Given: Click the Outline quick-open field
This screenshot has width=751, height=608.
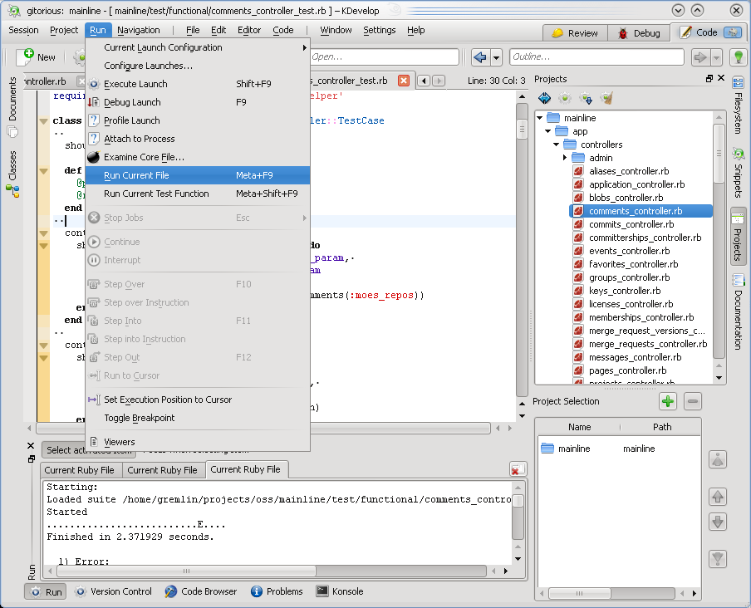Looking at the screenshot, I should pyautogui.click(x=596, y=57).
